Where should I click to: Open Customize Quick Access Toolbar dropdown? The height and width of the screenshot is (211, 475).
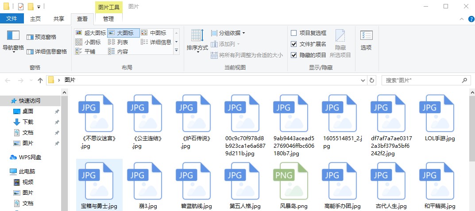pos(39,7)
